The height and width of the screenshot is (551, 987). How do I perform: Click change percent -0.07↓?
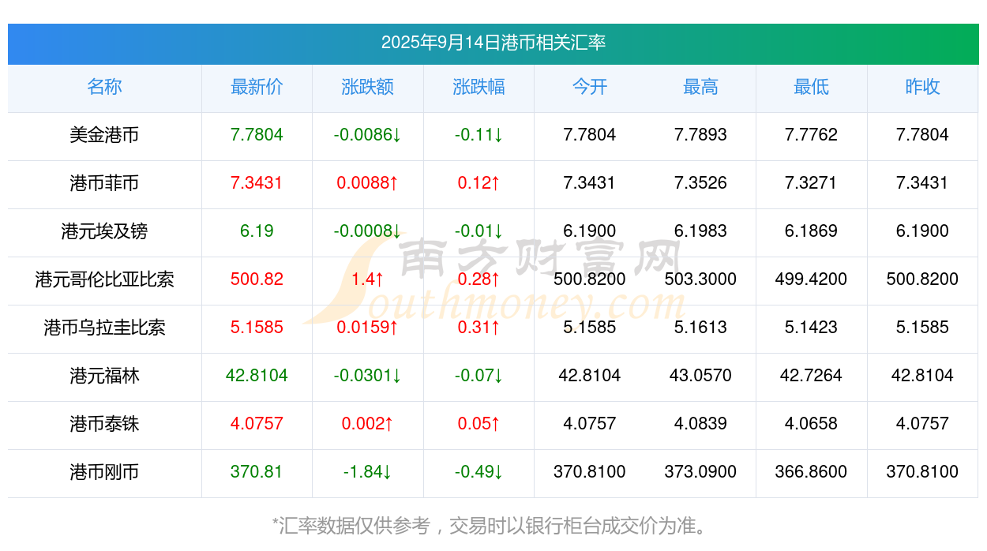[478, 376]
